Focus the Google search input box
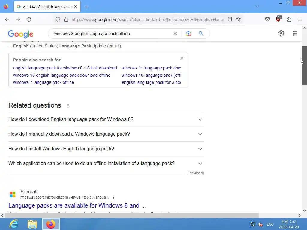The width and height of the screenshot is (307, 230). [112, 34]
